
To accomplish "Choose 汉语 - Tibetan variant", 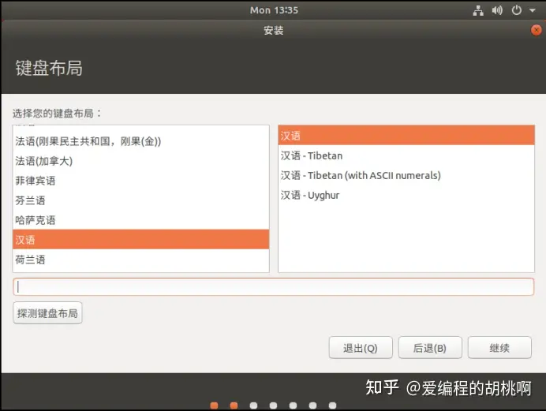I will click(406, 155).
